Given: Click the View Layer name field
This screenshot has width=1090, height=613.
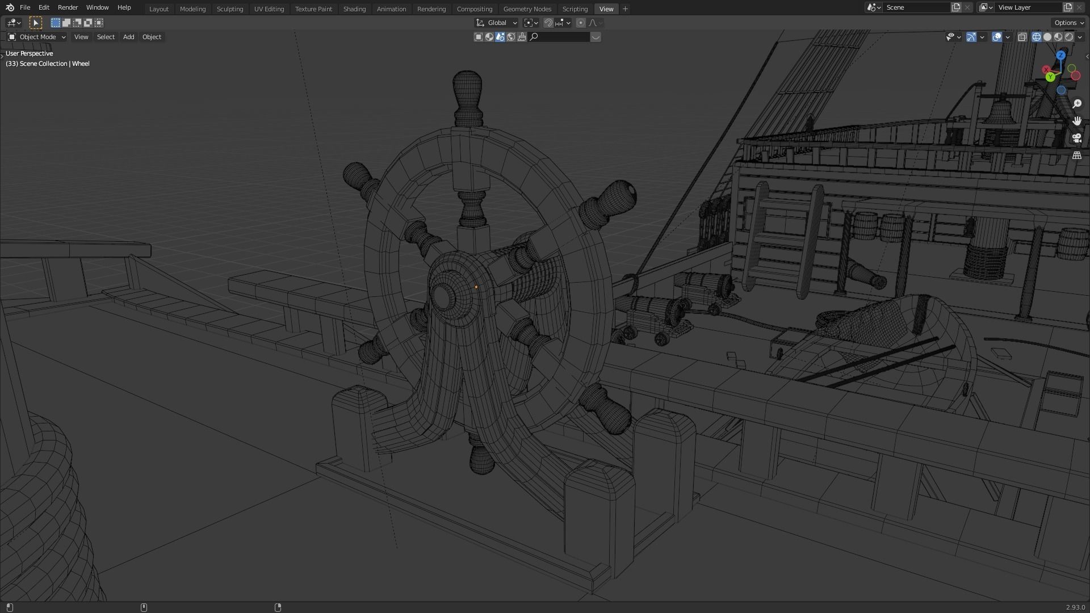Looking at the screenshot, I should pos(1029,7).
